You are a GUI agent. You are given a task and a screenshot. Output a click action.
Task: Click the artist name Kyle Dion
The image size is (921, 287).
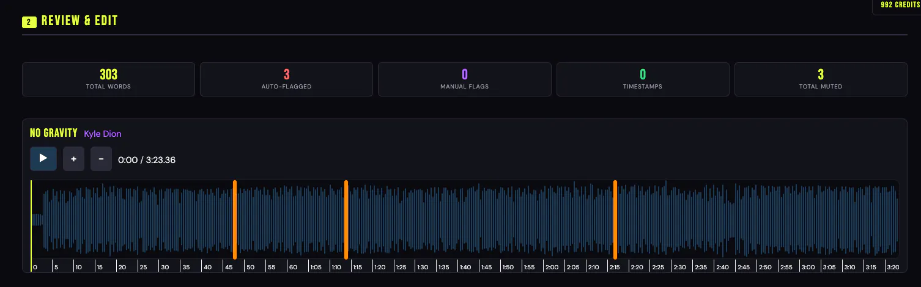tap(103, 134)
